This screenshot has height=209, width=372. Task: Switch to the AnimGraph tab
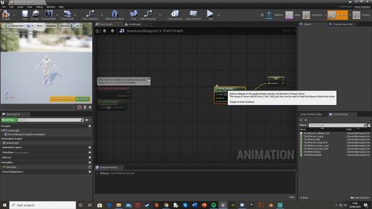point(135,24)
